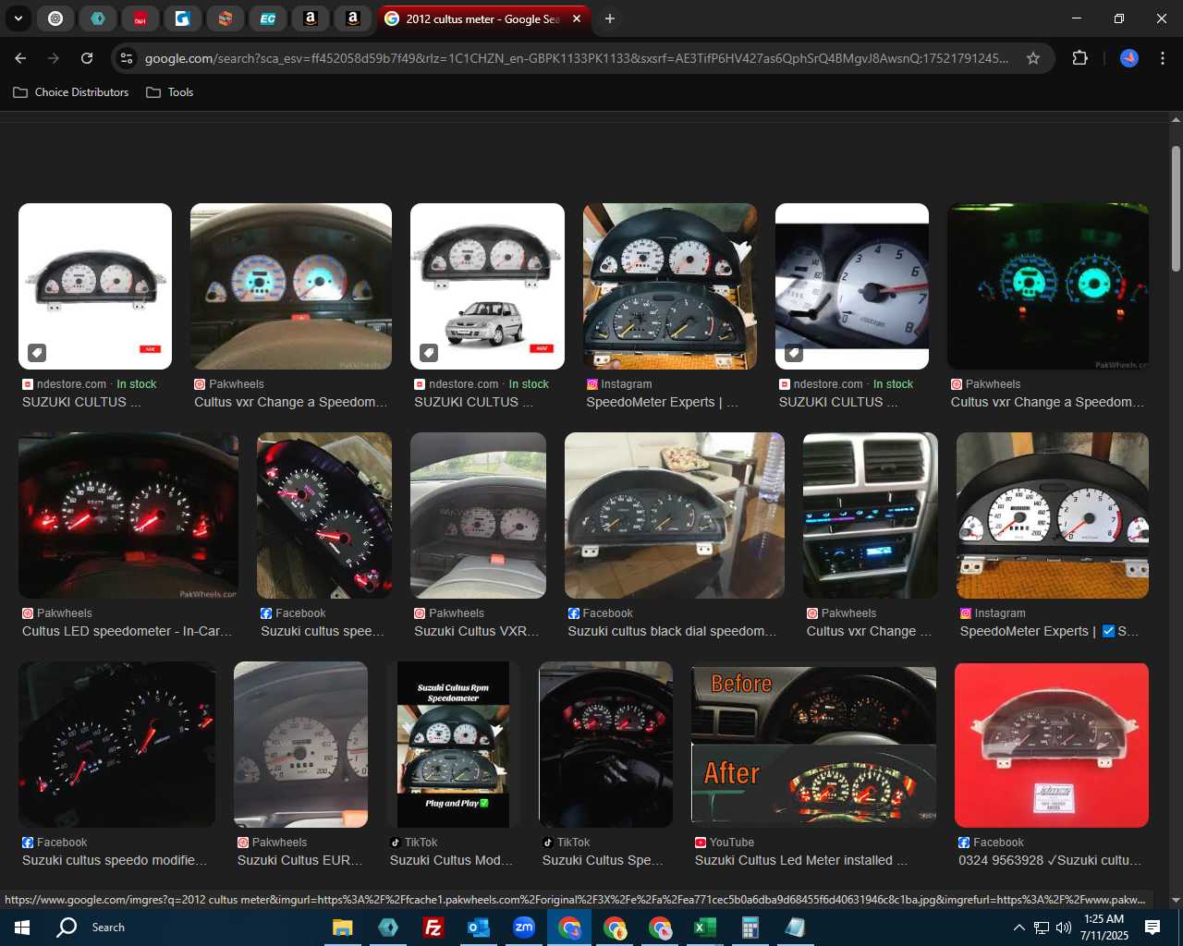
Task: Open Suzuki Cultus Led Meter installed YouTube link
Action: [801, 860]
